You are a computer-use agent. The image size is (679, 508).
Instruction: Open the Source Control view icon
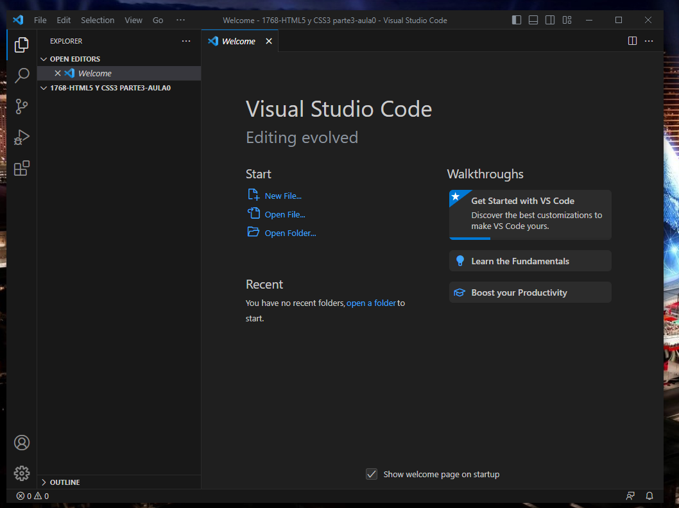click(22, 106)
